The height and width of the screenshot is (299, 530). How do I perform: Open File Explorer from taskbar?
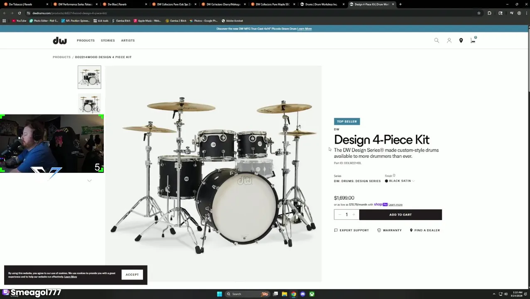point(285,294)
